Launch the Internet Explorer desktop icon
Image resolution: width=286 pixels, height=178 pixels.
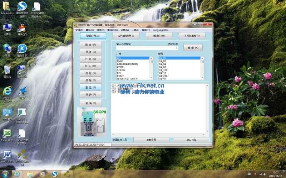pos(7,91)
